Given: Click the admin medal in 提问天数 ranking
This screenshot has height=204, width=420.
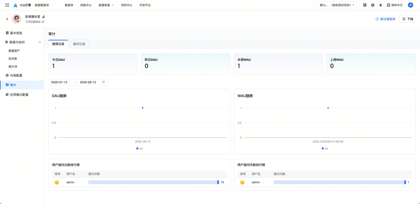Looking at the screenshot, I should tap(242, 182).
